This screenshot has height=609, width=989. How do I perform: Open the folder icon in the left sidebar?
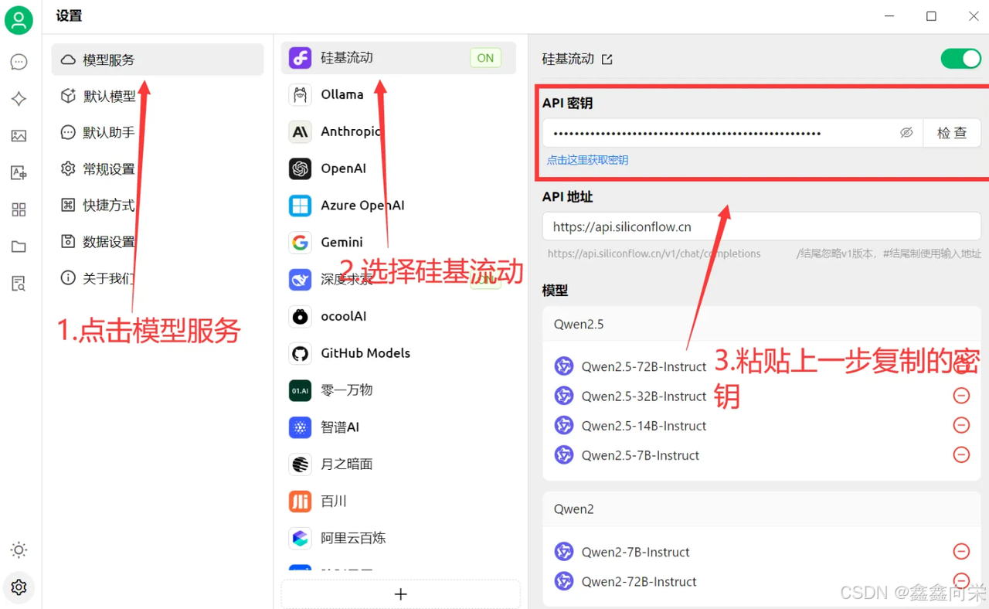coord(19,247)
